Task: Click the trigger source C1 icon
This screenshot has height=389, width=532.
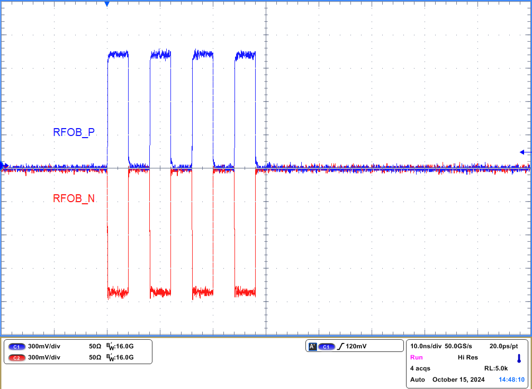Action: tap(327, 346)
